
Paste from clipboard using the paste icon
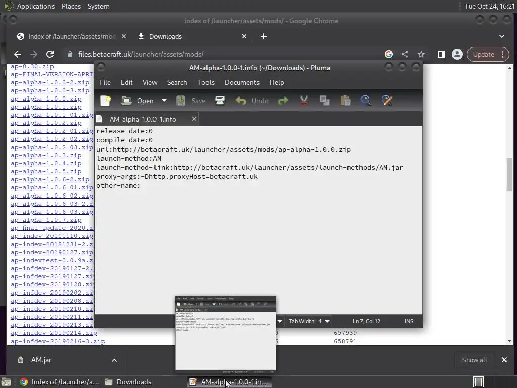[345, 101]
